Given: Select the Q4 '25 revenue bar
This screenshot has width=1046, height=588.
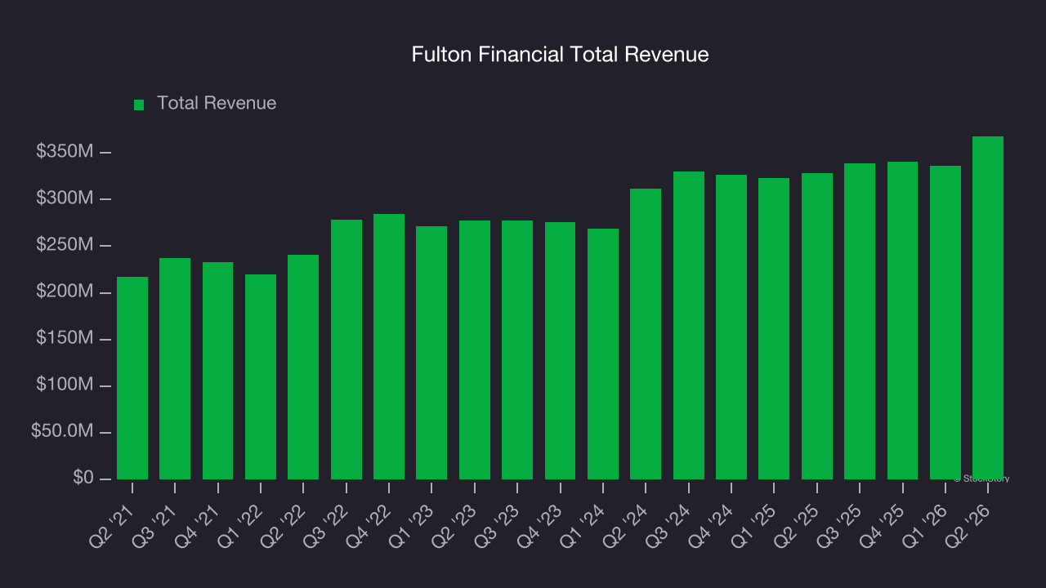Looking at the screenshot, I should click(x=903, y=320).
